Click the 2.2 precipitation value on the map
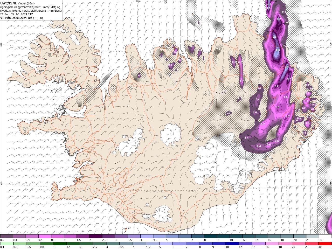The height and width of the screenshot is (249, 332). [x=276, y=86]
